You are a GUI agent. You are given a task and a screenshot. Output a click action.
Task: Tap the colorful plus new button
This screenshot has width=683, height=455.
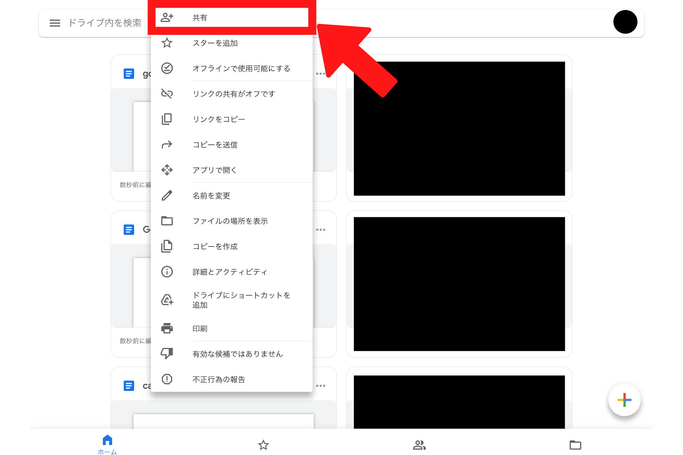click(624, 400)
